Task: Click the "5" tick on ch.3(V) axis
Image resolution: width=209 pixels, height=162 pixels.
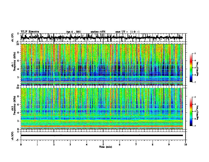Action: [x=18, y=132]
